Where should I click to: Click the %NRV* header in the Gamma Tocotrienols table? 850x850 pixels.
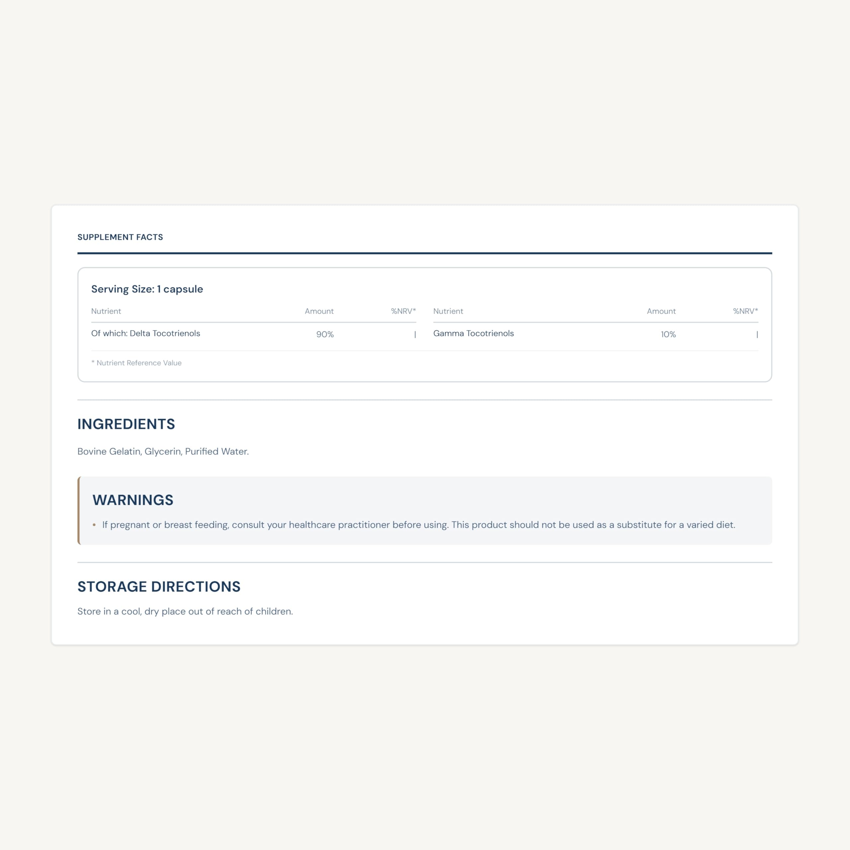pyautogui.click(x=745, y=311)
